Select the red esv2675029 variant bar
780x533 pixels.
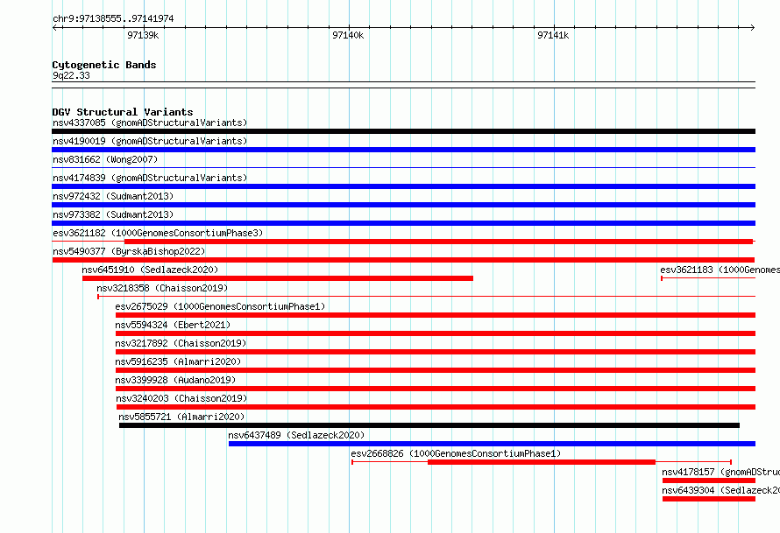[x=436, y=315]
